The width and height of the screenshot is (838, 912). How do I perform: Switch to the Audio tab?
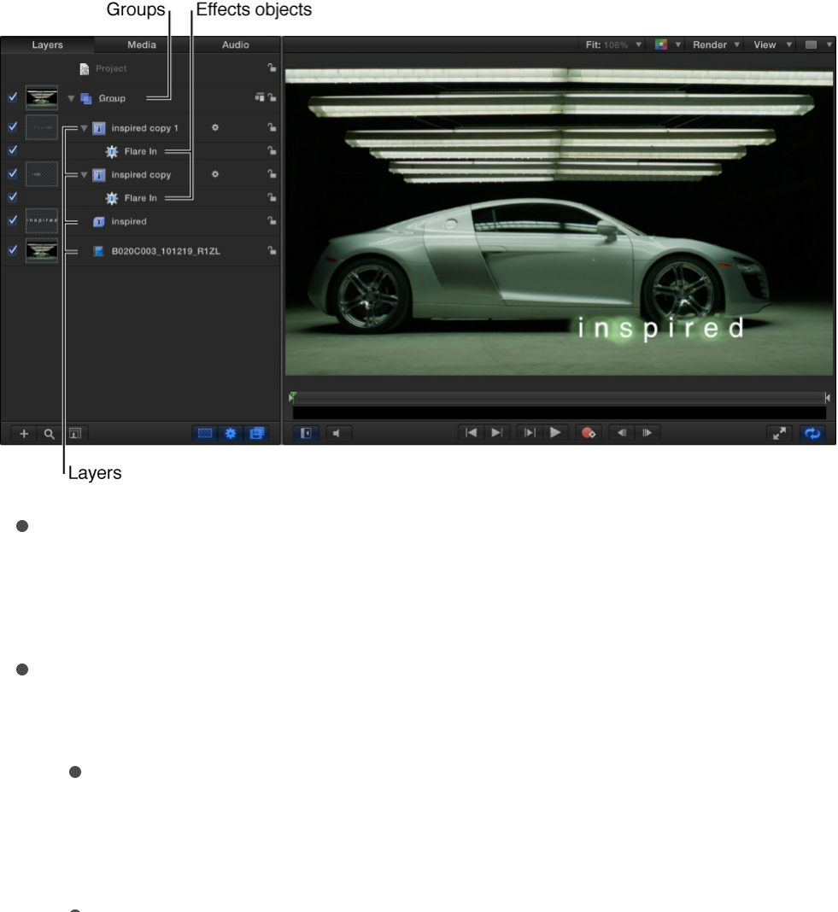[x=235, y=44]
